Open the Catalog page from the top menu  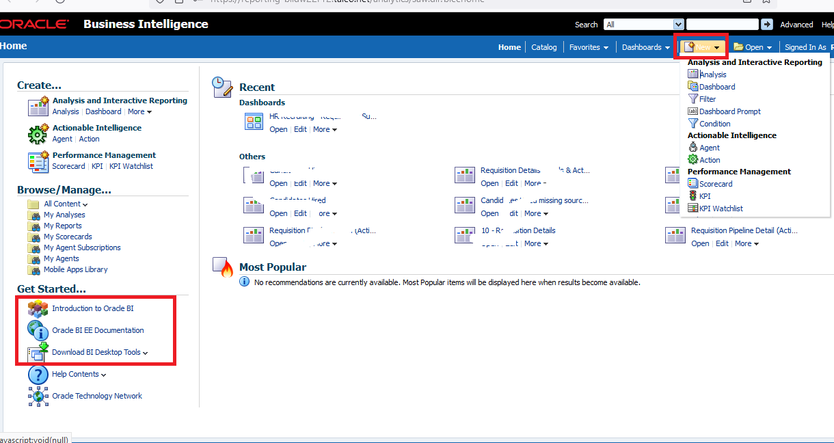pos(543,47)
